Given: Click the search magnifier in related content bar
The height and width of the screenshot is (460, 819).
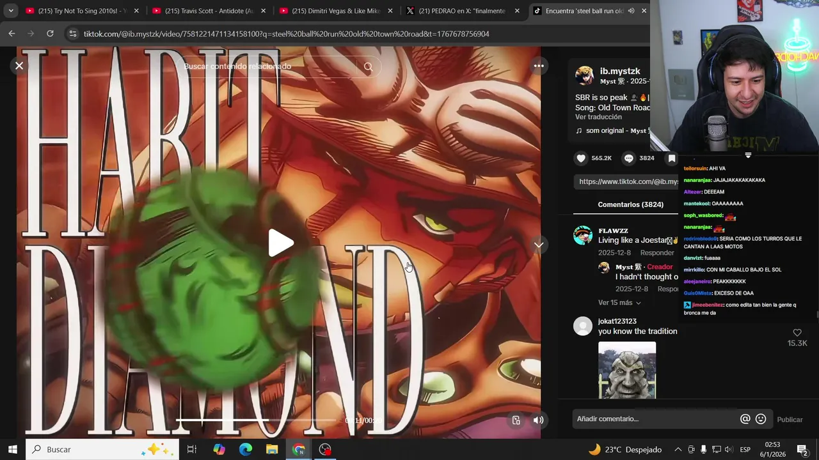Looking at the screenshot, I should tap(368, 66).
